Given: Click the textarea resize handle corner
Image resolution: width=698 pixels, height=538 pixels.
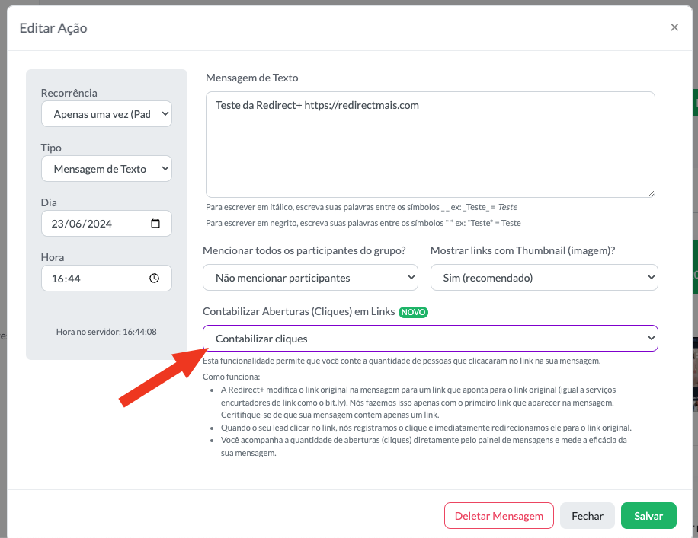Looking at the screenshot, I should [651, 193].
